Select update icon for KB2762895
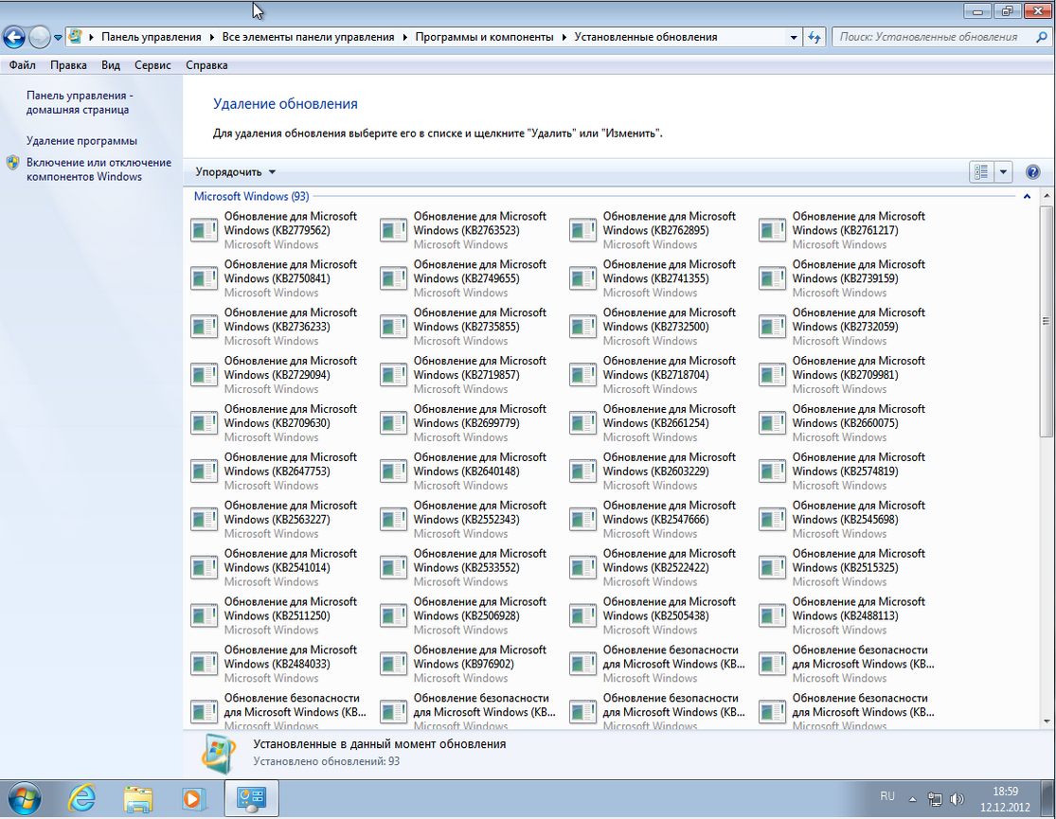1056x819 pixels. 582,230
